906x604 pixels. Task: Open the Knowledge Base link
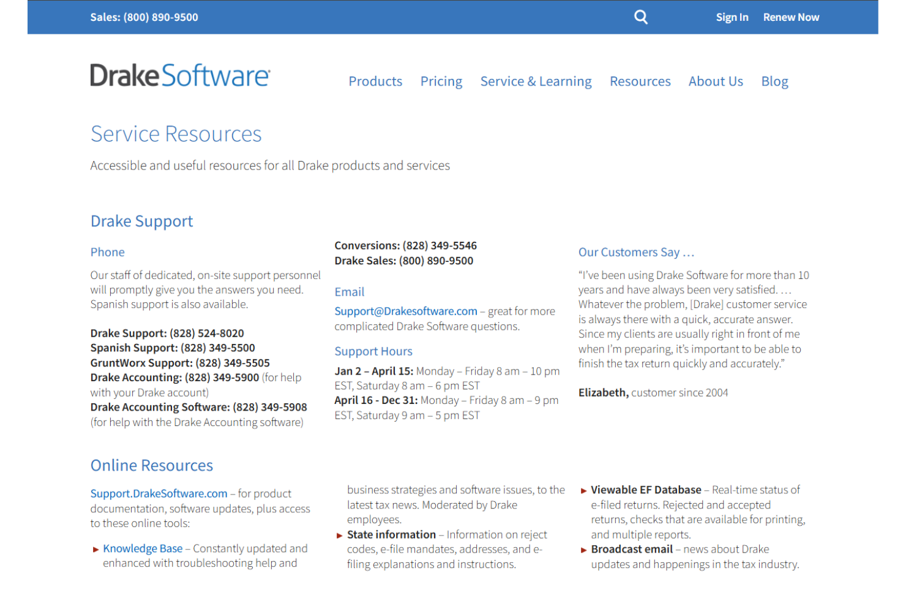(x=143, y=548)
